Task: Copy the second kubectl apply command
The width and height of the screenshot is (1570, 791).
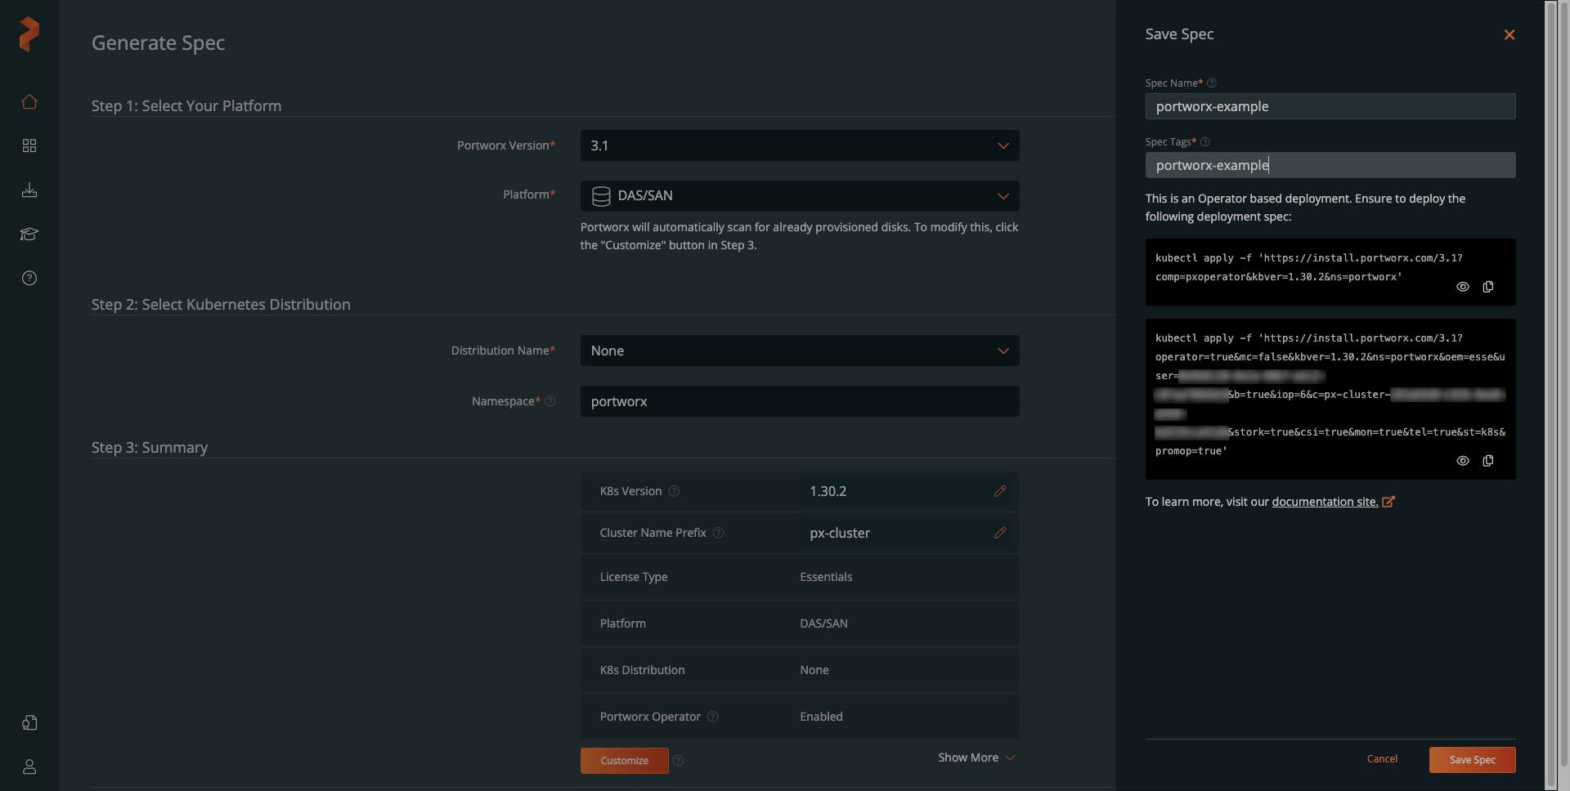Action: click(1488, 461)
